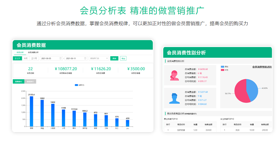Click the shortest bar labeled 459
The width and height of the screenshot is (280, 141).
click(x=128, y=123)
